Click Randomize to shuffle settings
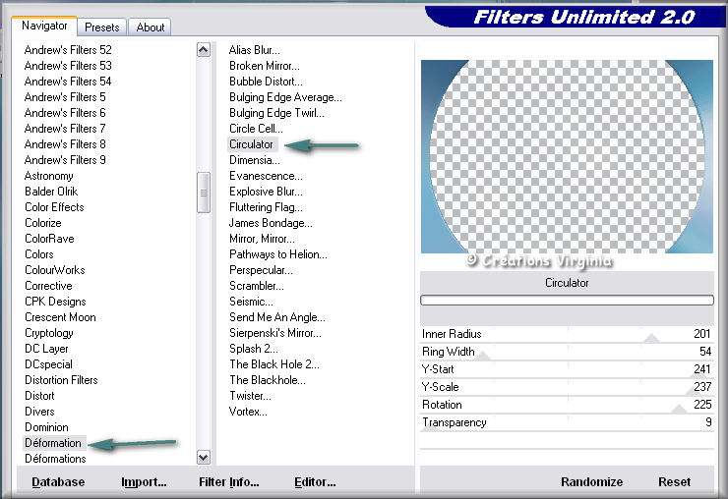This screenshot has width=728, height=499. (x=591, y=482)
